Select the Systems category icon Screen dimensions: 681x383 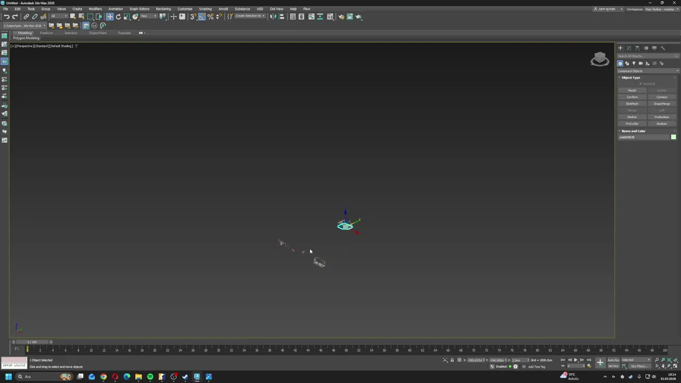coord(661,63)
